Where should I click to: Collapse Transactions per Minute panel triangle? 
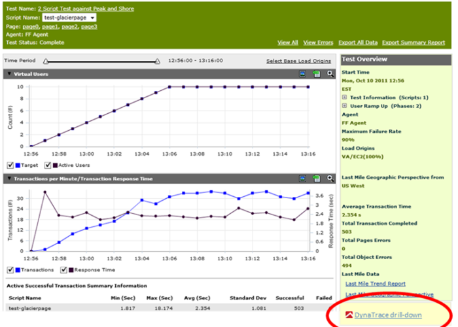[x=9, y=178]
